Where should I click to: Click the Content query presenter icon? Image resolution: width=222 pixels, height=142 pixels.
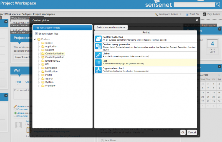point(98,46)
